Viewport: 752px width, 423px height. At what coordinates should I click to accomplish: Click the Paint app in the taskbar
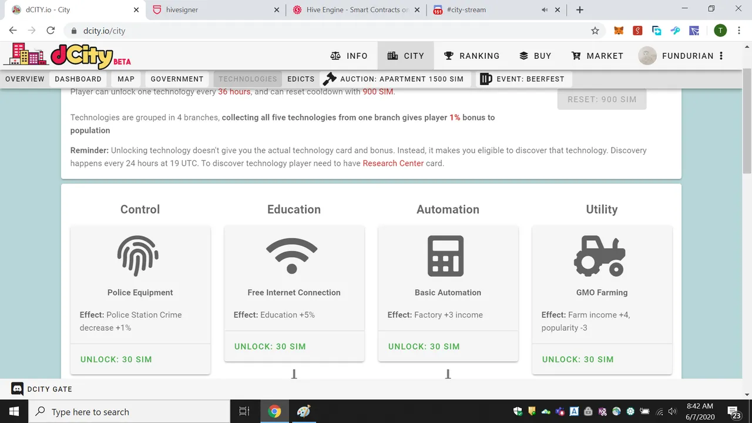[x=303, y=412]
